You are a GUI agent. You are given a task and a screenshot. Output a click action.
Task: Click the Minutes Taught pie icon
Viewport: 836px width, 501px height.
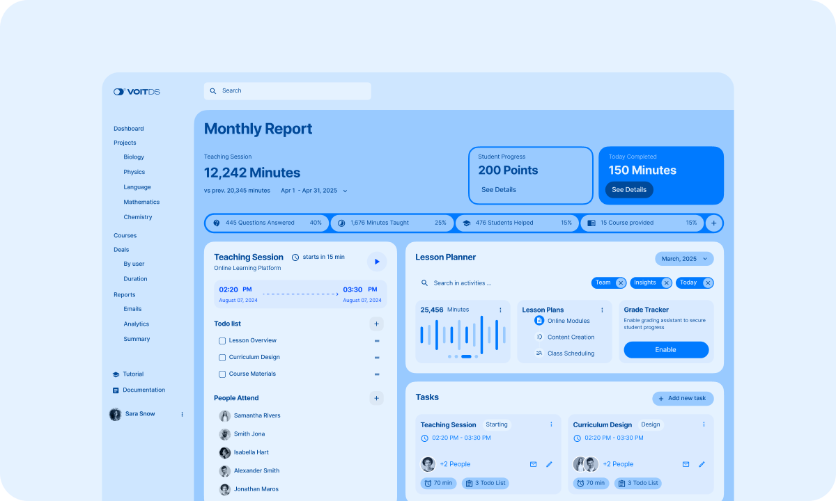341,223
